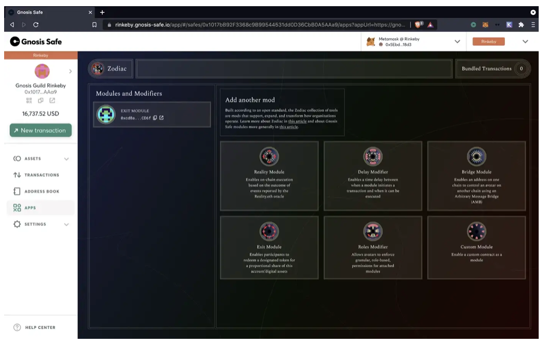
Task: Open Safe address in block explorer icon
Action: (x=52, y=100)
